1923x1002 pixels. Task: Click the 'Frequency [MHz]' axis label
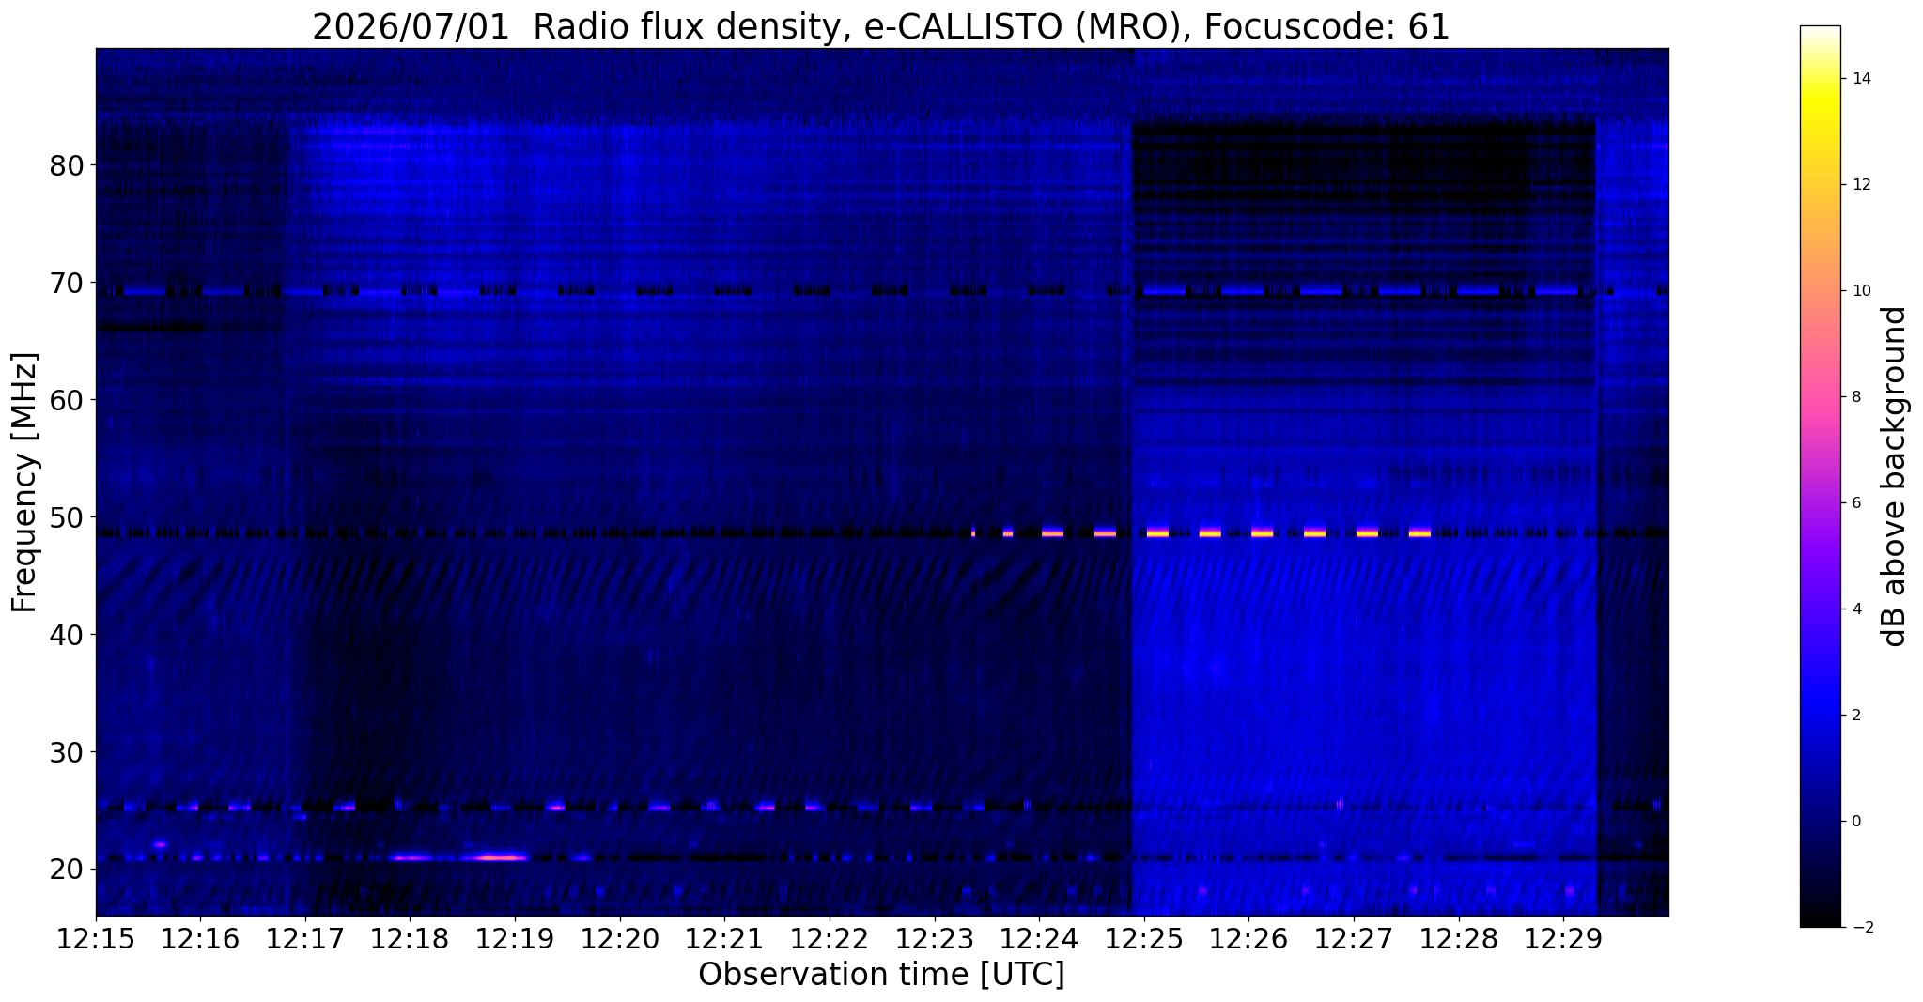pos(24,482)
